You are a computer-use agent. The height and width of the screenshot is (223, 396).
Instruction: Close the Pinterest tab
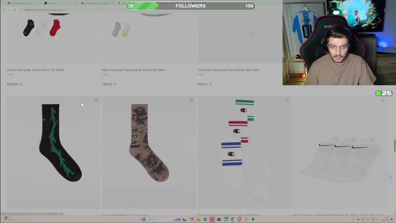[113, 3]
